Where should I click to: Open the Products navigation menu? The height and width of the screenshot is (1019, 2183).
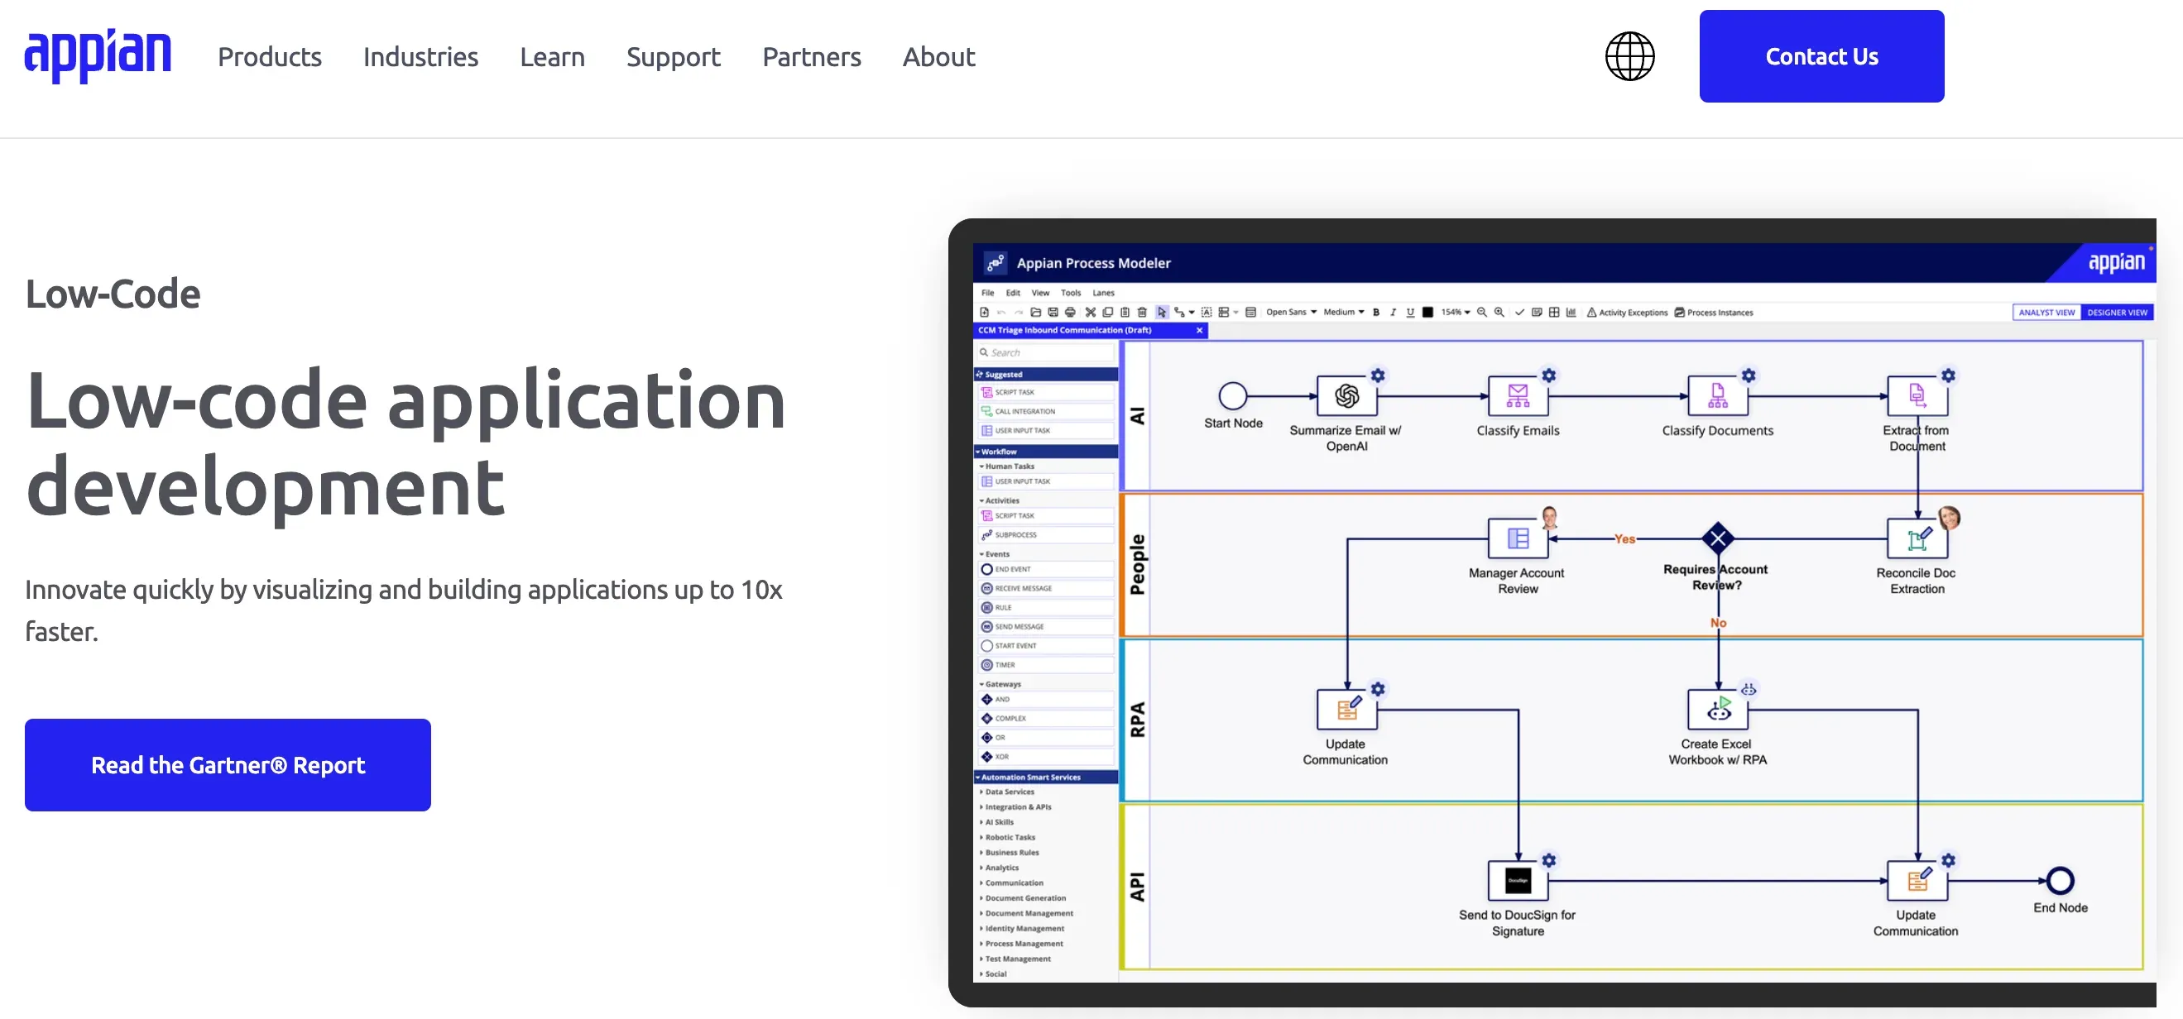270,57
